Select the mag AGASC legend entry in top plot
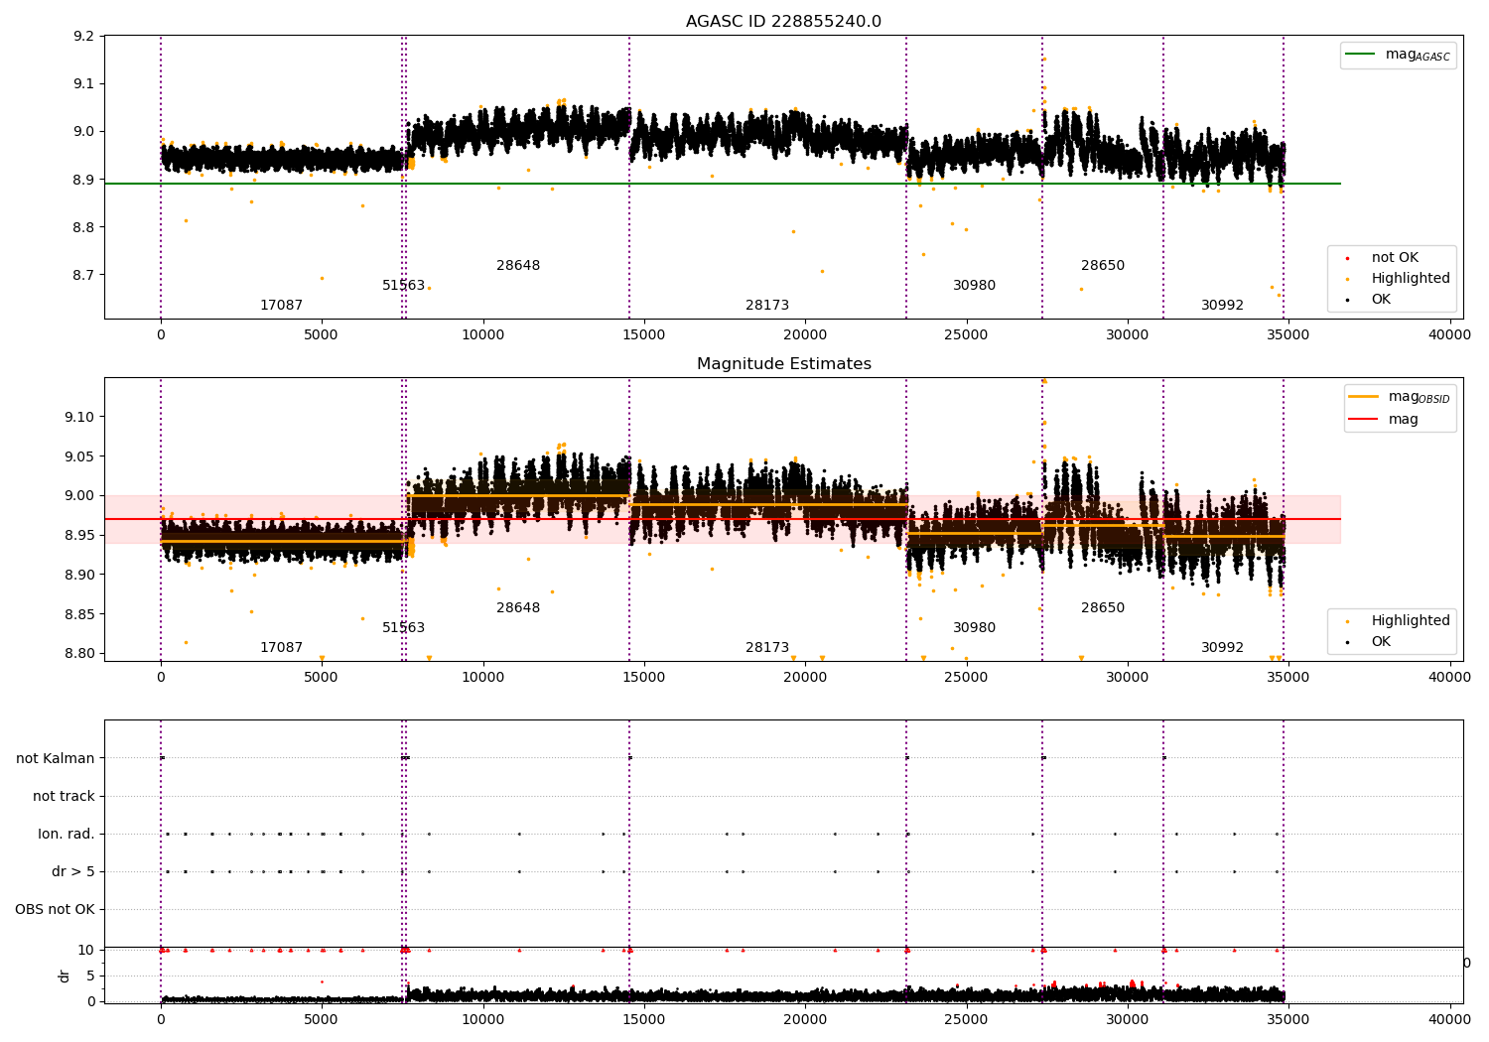 [x=1398, y=56]
